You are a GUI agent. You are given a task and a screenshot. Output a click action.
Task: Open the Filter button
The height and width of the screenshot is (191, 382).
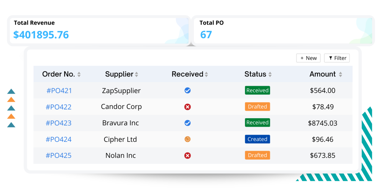[x=337, y=58]
